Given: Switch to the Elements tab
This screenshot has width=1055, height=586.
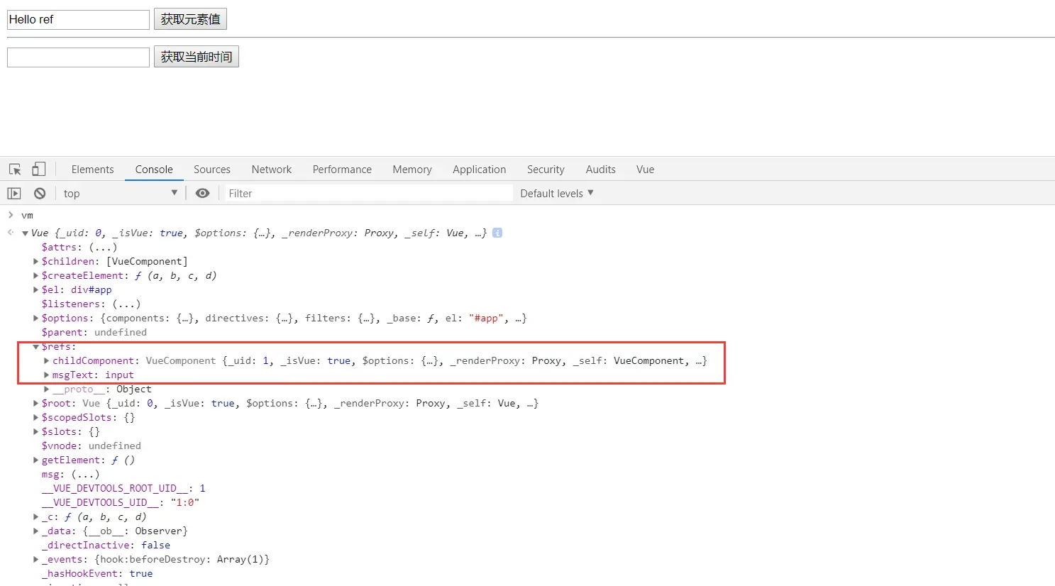Looking at the screenshot, I should pyautogui.click(x=92, y=170).
